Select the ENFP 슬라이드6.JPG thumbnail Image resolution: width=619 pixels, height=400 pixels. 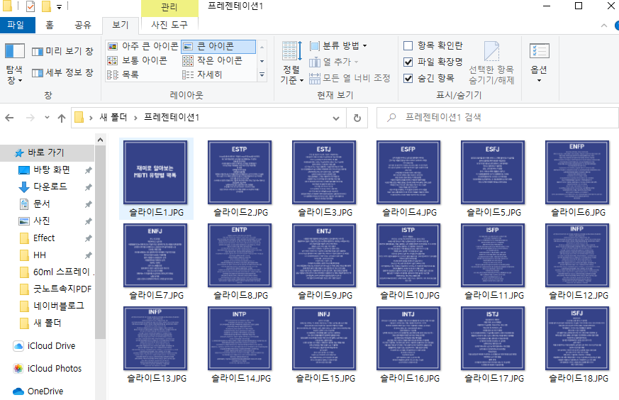tap(576, 172)
